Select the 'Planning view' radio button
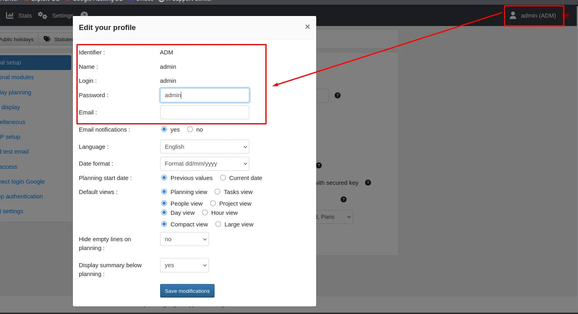This screenshot has width=578, height=314. pos(164,192)
